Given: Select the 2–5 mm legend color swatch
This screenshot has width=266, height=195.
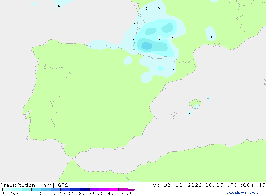Looking at the screenshot, I should [36, 190].
